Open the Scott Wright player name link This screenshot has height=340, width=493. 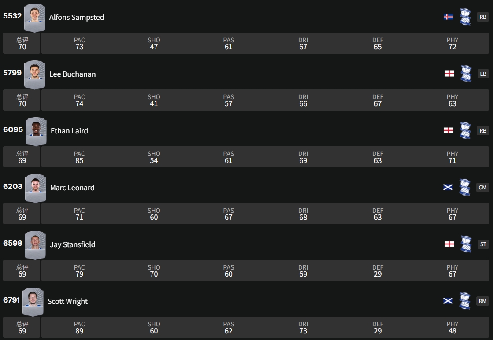pos(67,301)
